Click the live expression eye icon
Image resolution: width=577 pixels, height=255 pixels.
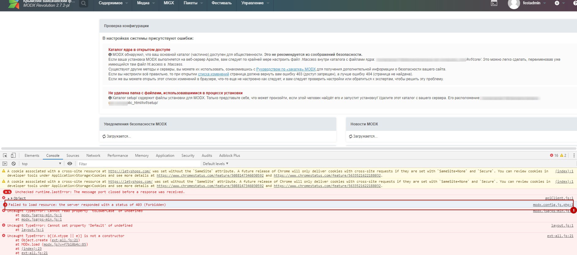(70, 164)
